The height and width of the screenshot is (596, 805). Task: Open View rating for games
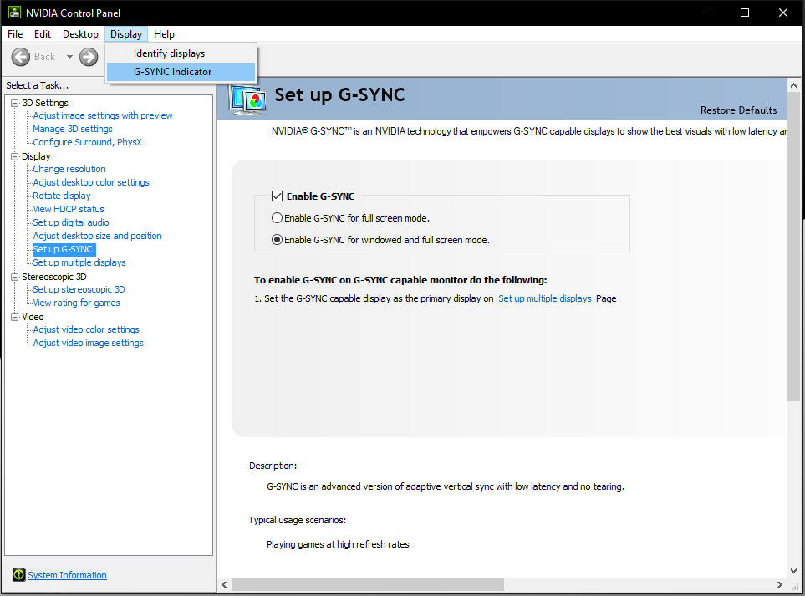point(76,303)
